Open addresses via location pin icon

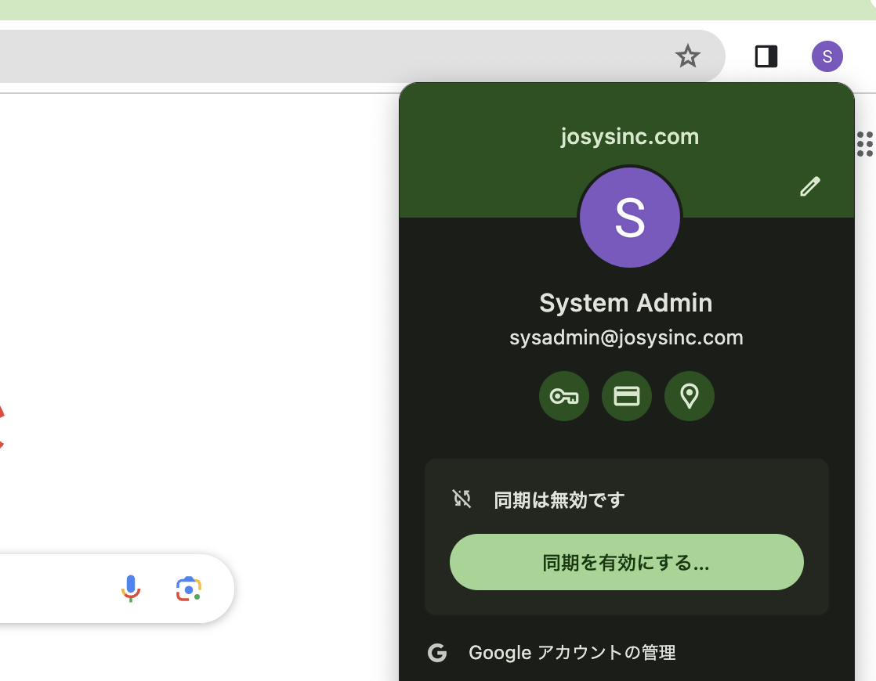point(689,396)
